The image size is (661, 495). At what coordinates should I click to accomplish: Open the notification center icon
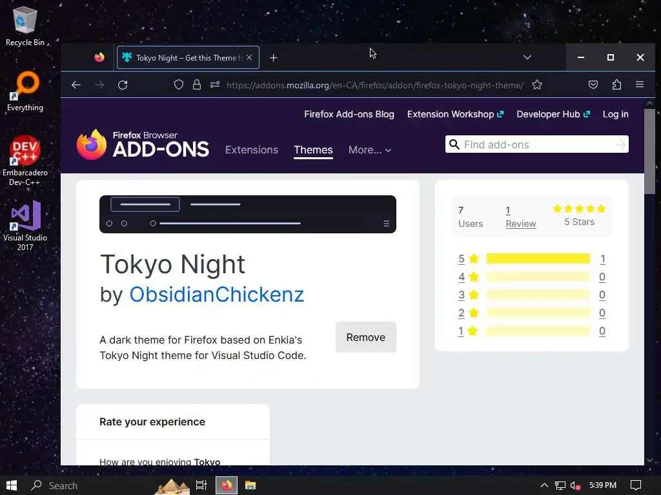coord(636,485)
